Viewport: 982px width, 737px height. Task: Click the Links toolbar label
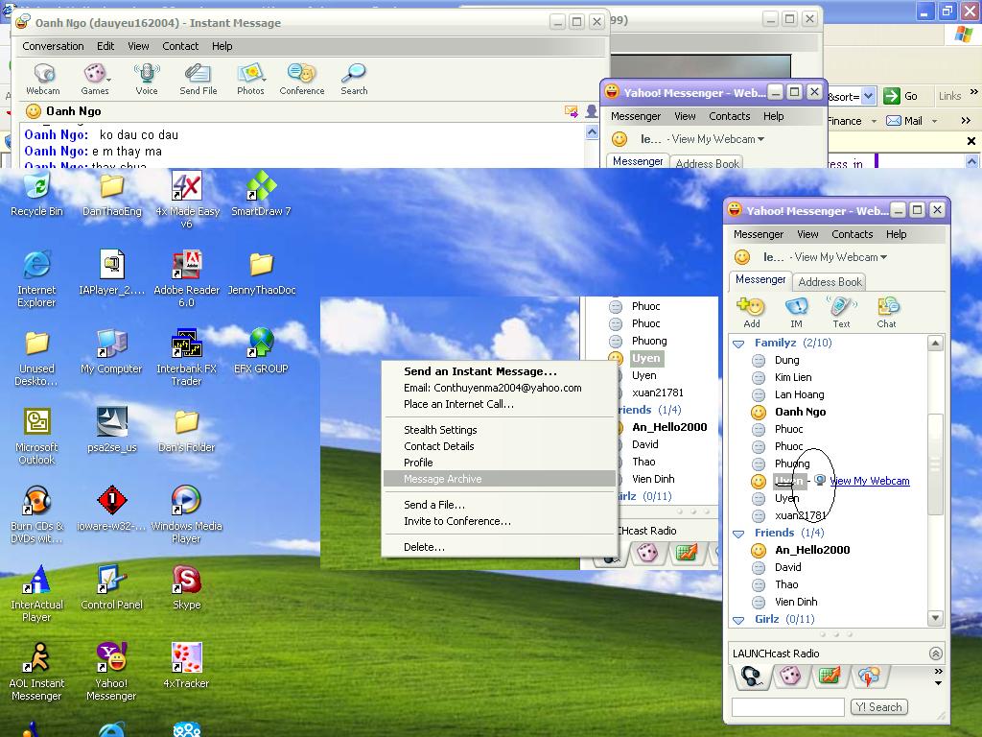949,97
